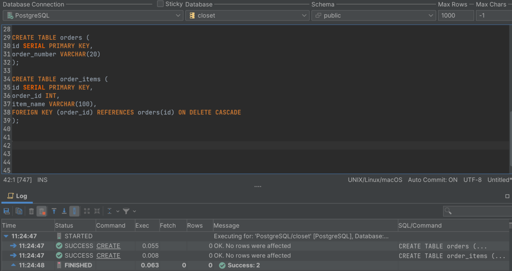Click the expand all log cells icon
The height and width of the screenshot is (271, 512).
click(87, 211)
